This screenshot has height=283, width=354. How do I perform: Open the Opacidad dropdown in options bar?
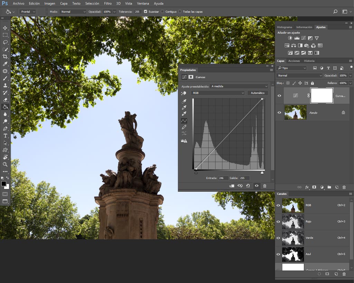click(114, 11)
